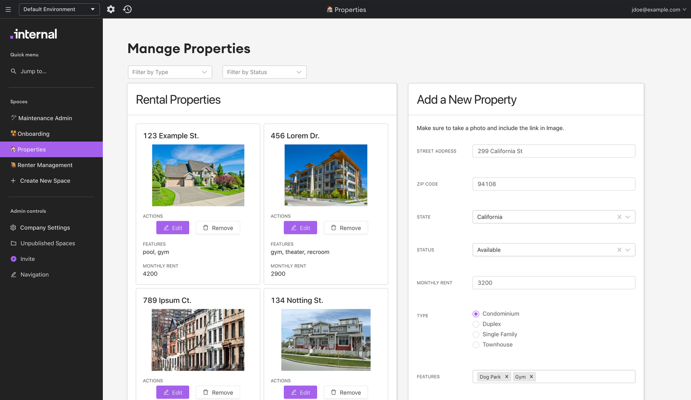The image size is (691, 400).
Task: Click the Invite plus icon
Action: point(13,259)
